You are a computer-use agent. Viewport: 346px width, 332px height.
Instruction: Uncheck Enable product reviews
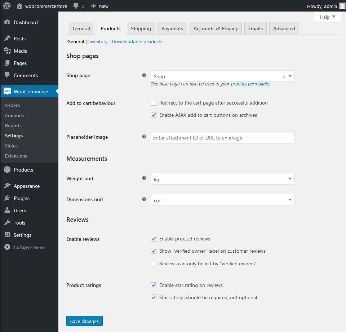coord(154,239)
